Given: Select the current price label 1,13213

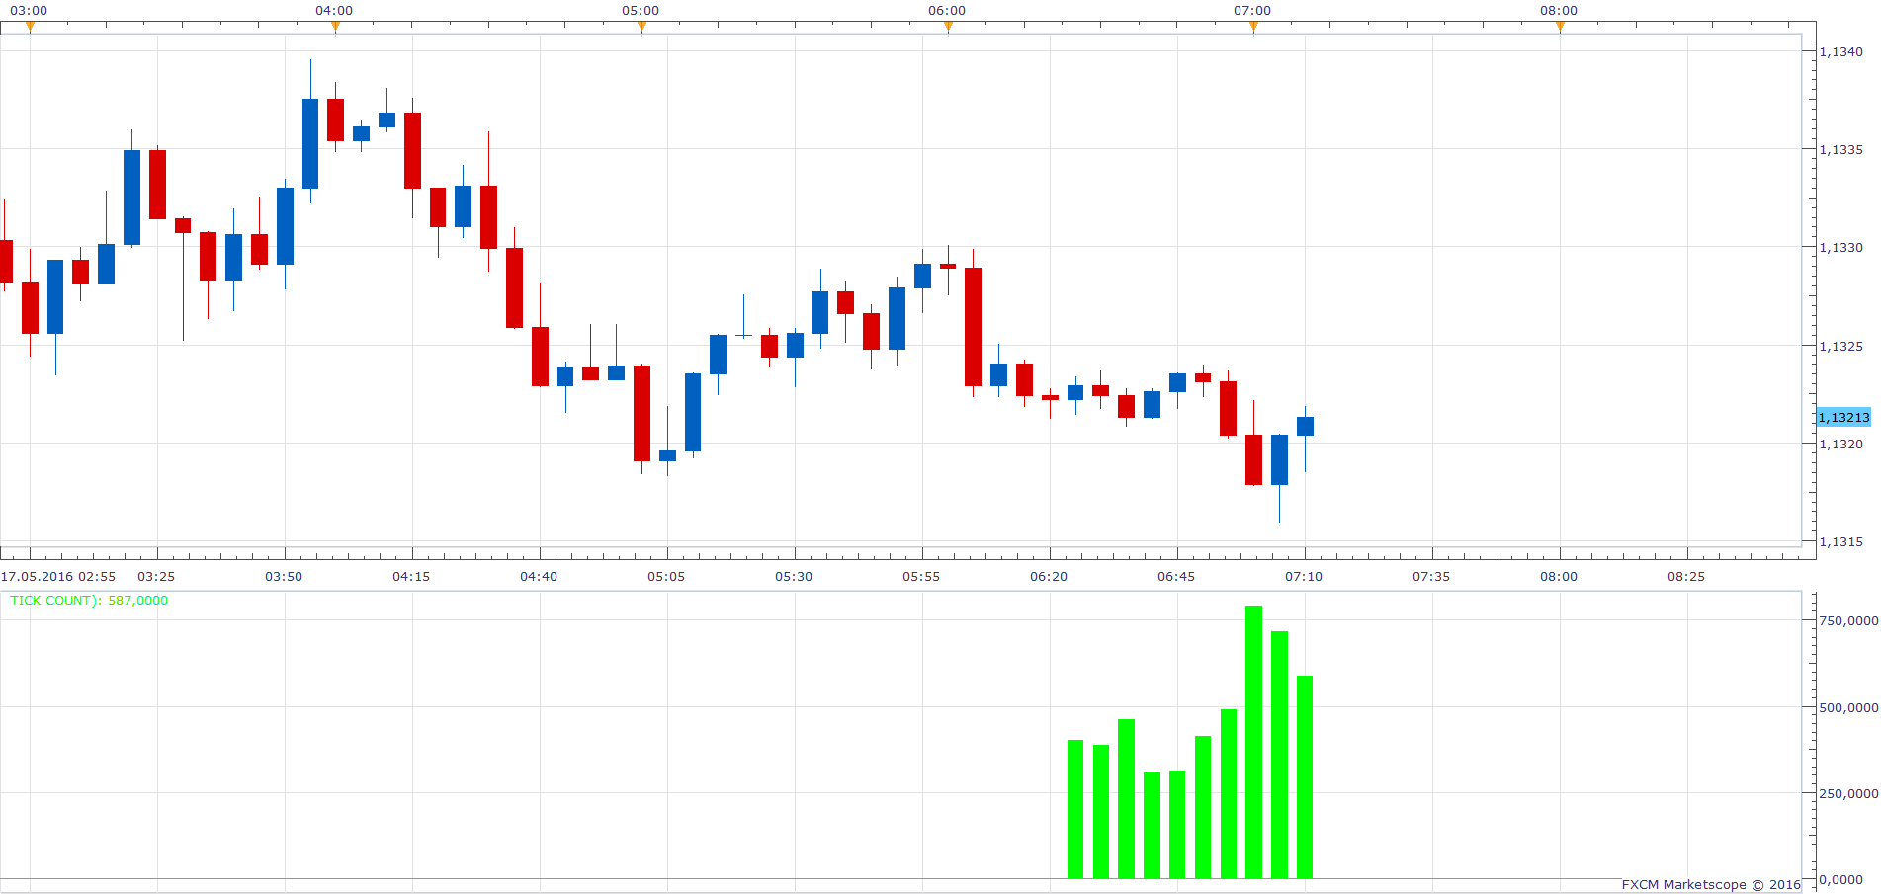Looking at the screenshot, I should [x=1844, y=417].
